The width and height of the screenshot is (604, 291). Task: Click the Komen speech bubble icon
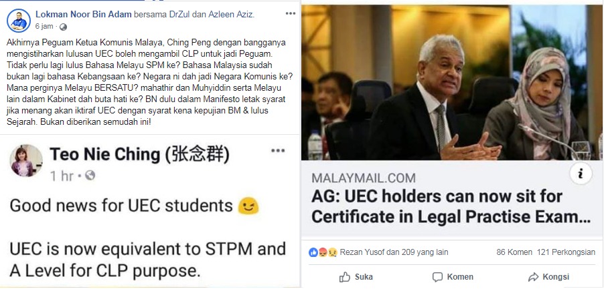pyautogui.click(x=437, y=277)
